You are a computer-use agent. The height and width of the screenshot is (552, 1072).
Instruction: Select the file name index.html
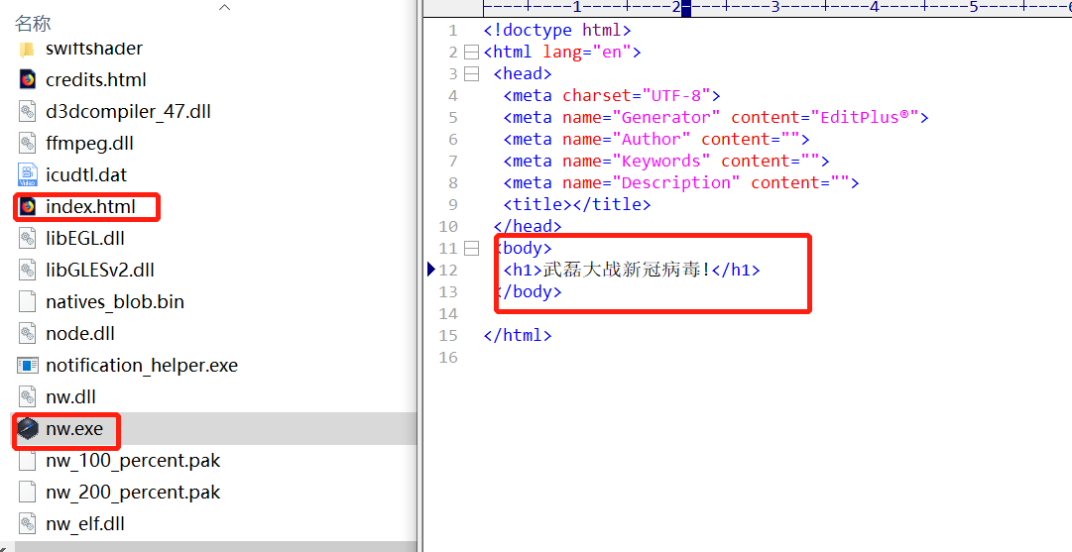90,206
